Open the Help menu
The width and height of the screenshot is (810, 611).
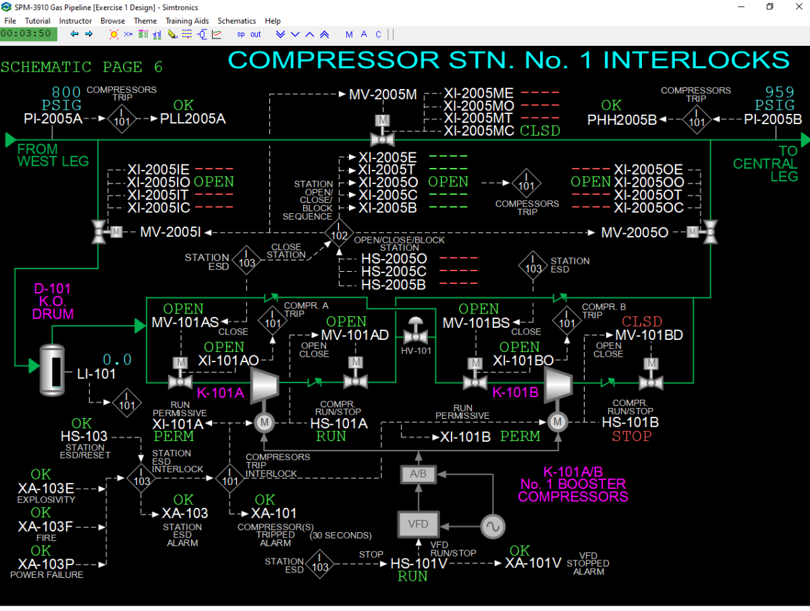[273, 21]
